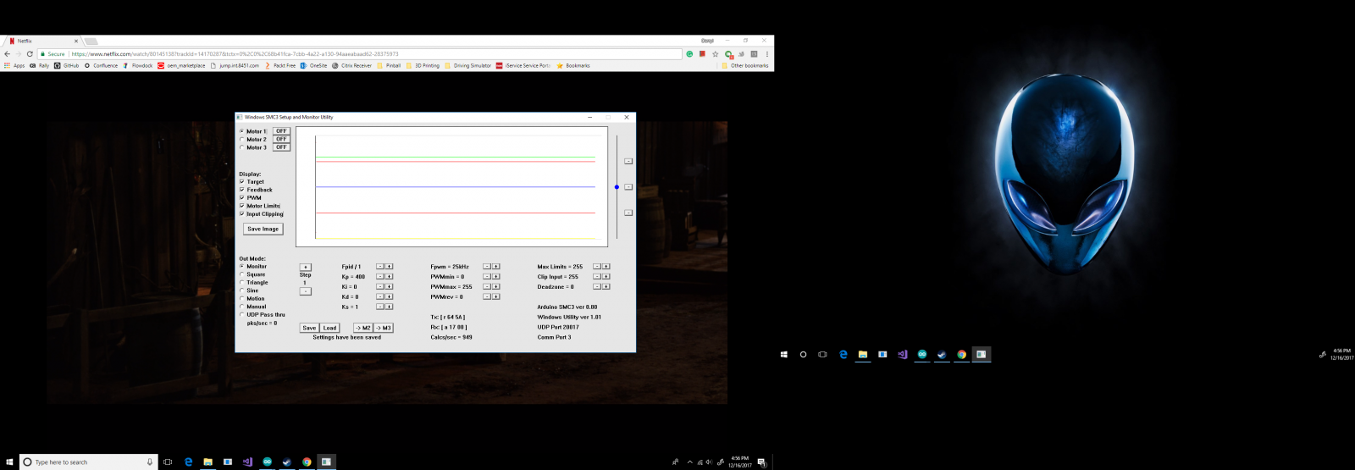The width and height of the screenshot is (1355, 470).
Task: Select the Motor 2 radio button
Action: tap(242, 140)
